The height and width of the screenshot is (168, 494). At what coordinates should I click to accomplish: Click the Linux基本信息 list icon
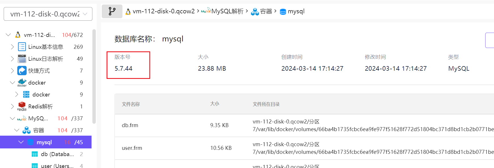point(22,47)
